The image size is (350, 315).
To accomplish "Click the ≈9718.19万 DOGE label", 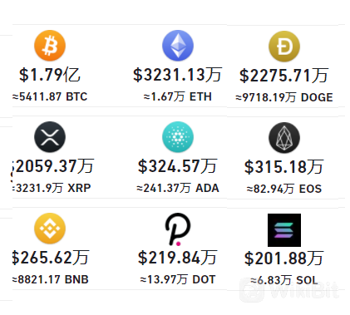I will tap(284, 97).
